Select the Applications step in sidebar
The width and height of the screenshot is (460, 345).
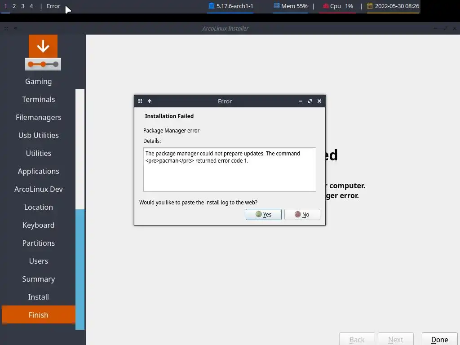coord(39,171)
